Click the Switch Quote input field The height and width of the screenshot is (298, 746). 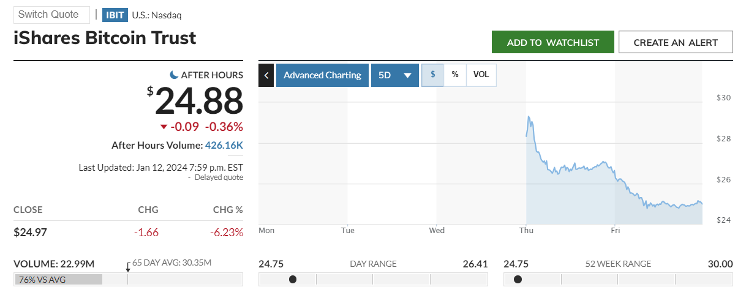pyautogui.click(x=51, y=15)
